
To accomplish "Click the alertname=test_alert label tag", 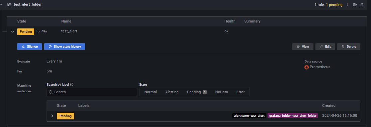I will [249, 116].
